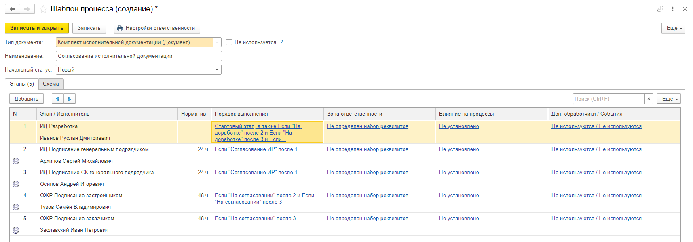693x242 pixels.
Task: Open the 'Начальный статус' dropdown list
Action: click(x=217, y=69)
